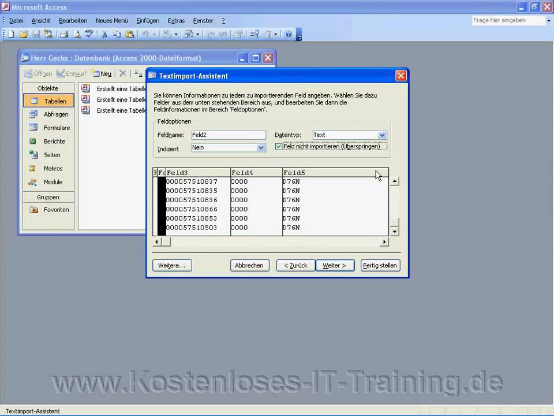The width and height of the screenshot is (554, 416).
Task: Expand the Undo dropdown arrow
Action: [x=155, y=34]
